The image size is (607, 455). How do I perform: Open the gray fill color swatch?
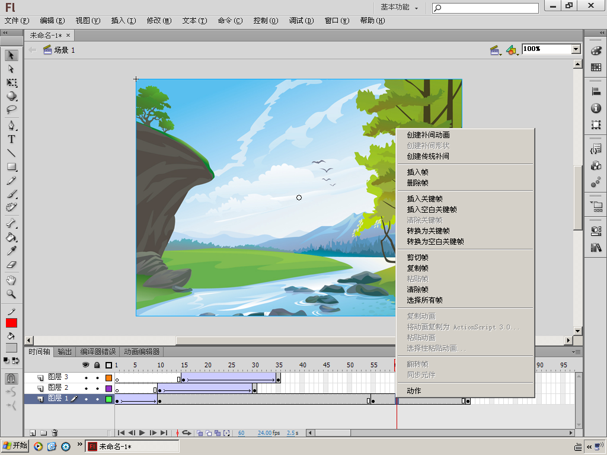point(11,348)
